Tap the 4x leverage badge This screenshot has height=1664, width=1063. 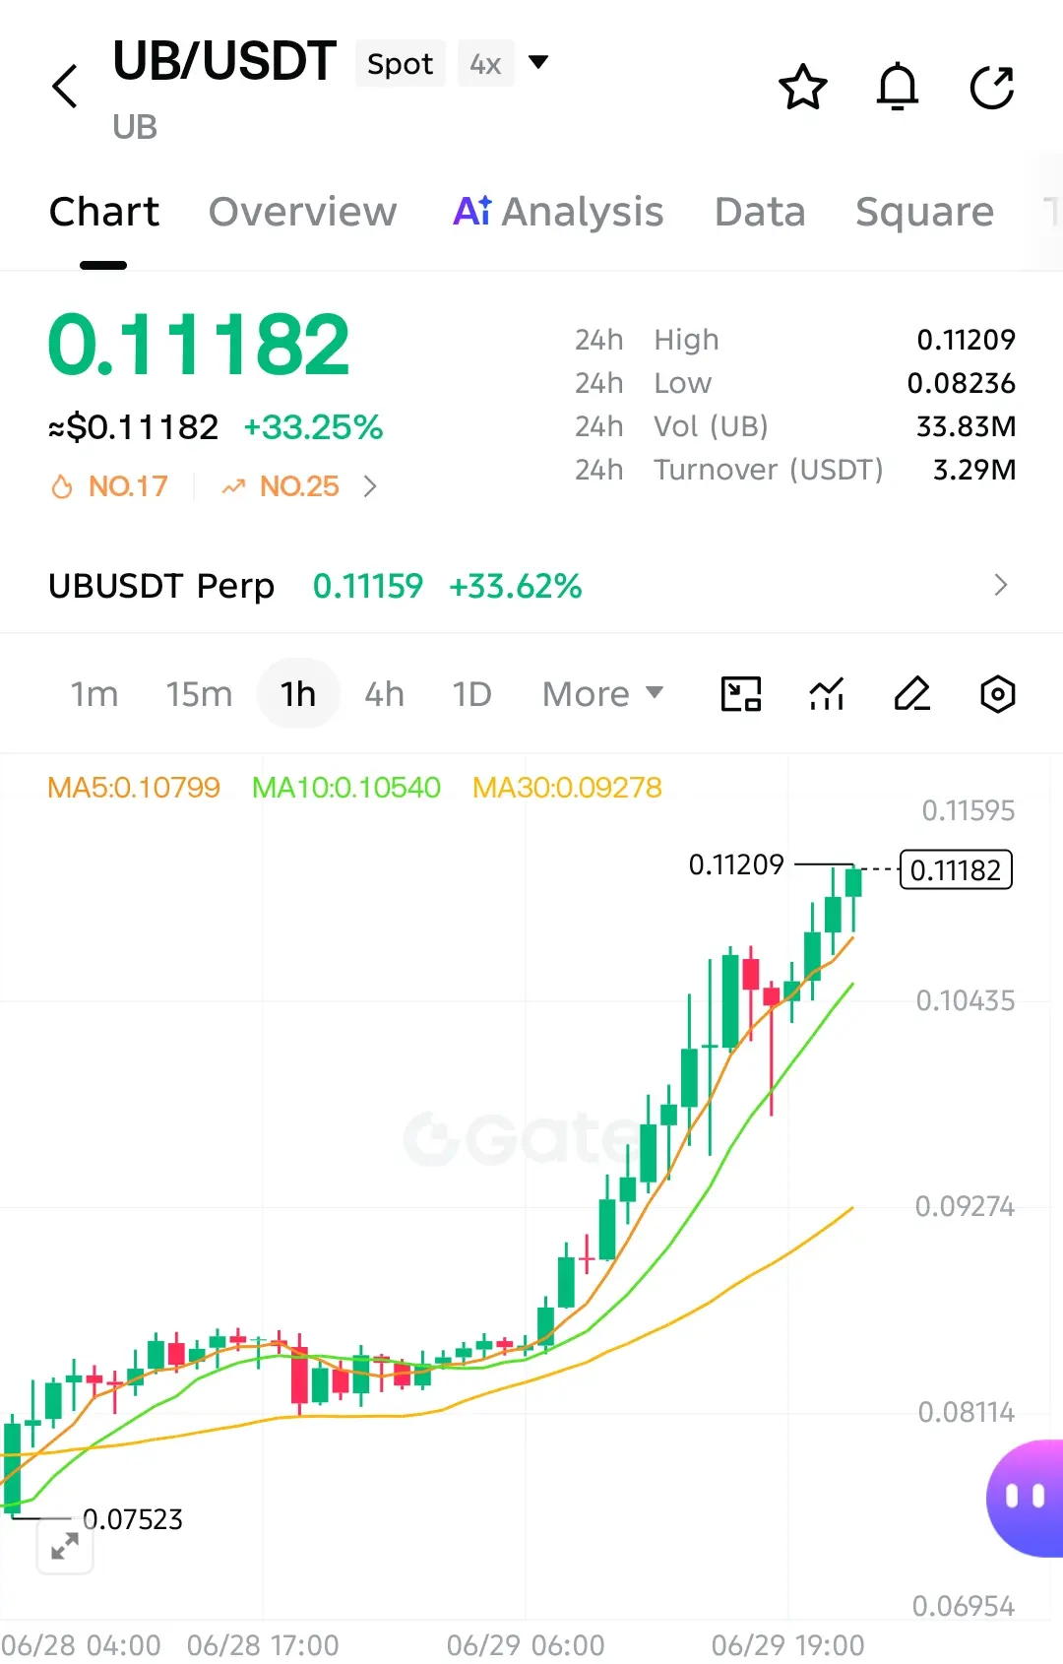486,64
